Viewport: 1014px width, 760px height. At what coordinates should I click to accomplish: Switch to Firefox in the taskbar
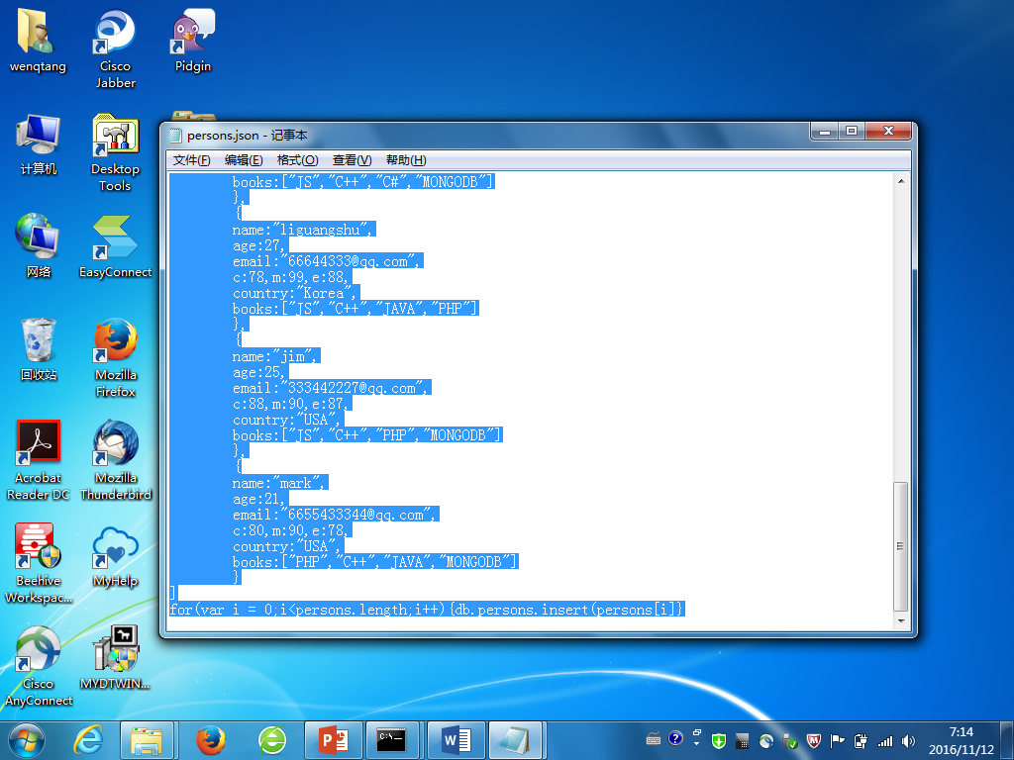tap(211, 740)
